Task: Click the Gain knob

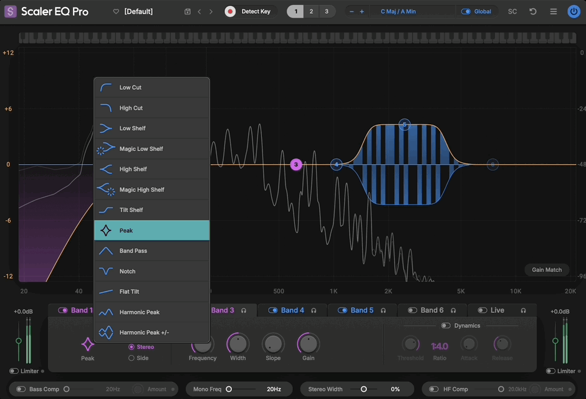Action: (309, 344)
